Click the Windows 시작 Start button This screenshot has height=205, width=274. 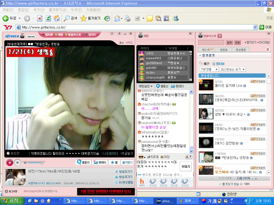click(10, 201)
